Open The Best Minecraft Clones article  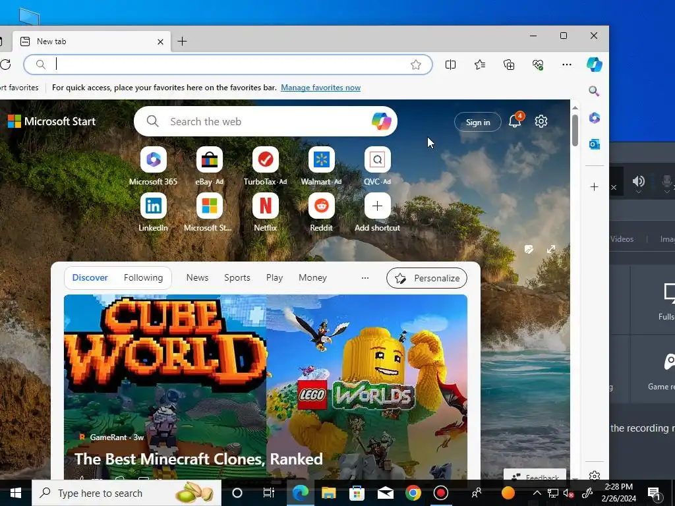click(198, 459)
